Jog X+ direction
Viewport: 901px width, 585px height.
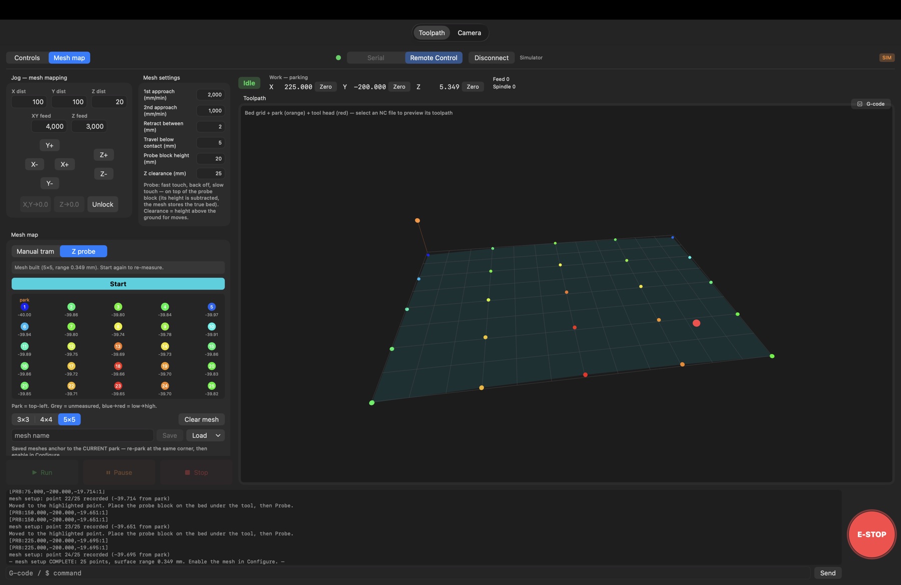pos(65,164)
